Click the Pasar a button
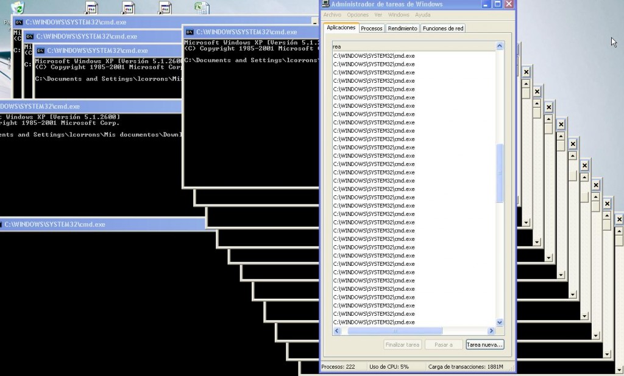 click(444, 344)
